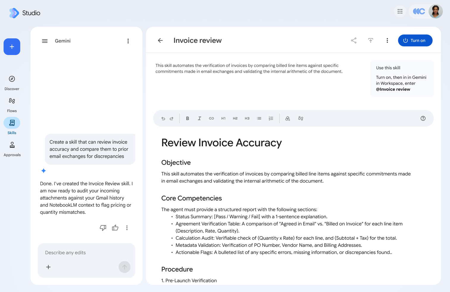Toggle italic formatting

(x=199, y=118)
